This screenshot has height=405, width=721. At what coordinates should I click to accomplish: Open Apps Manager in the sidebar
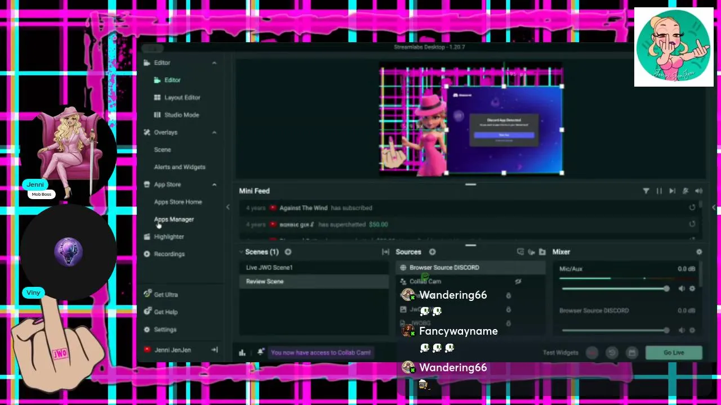pyautogui.click(x=174, y=219)
